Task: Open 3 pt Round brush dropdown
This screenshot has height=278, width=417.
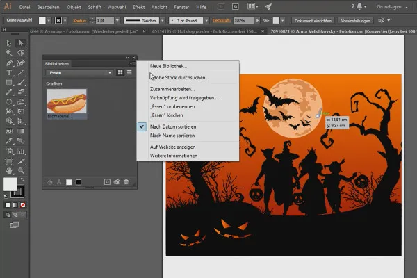Action: tap(206, 20)
